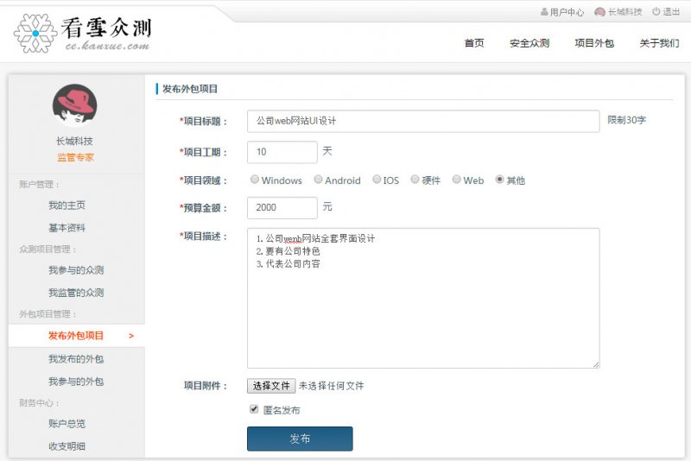This screenshot has width=691, height=461.
Task: Open 我参与的众测 in sidebar
Action: [76, 270]
